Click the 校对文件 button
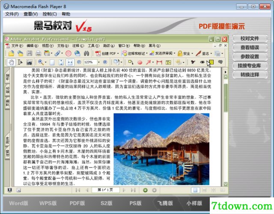Image resolution: width=274 pixels, height=214 pixels. pos(250,38)
